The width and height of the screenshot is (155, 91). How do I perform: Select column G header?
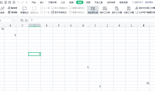coord(71,26)
